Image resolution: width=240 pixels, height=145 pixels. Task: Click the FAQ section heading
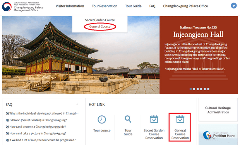[x=9, y=105]
